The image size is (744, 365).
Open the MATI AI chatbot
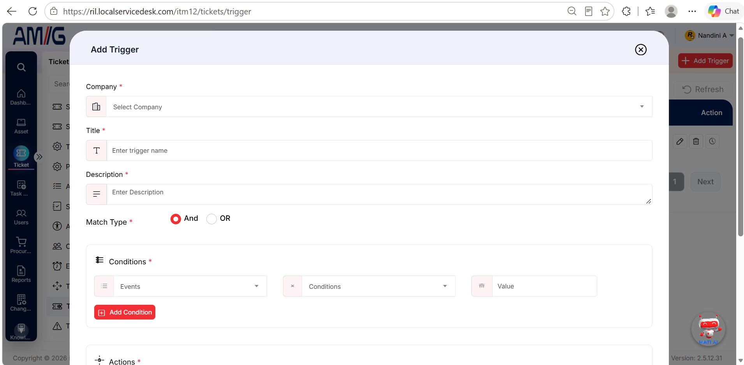click(709, 329)
